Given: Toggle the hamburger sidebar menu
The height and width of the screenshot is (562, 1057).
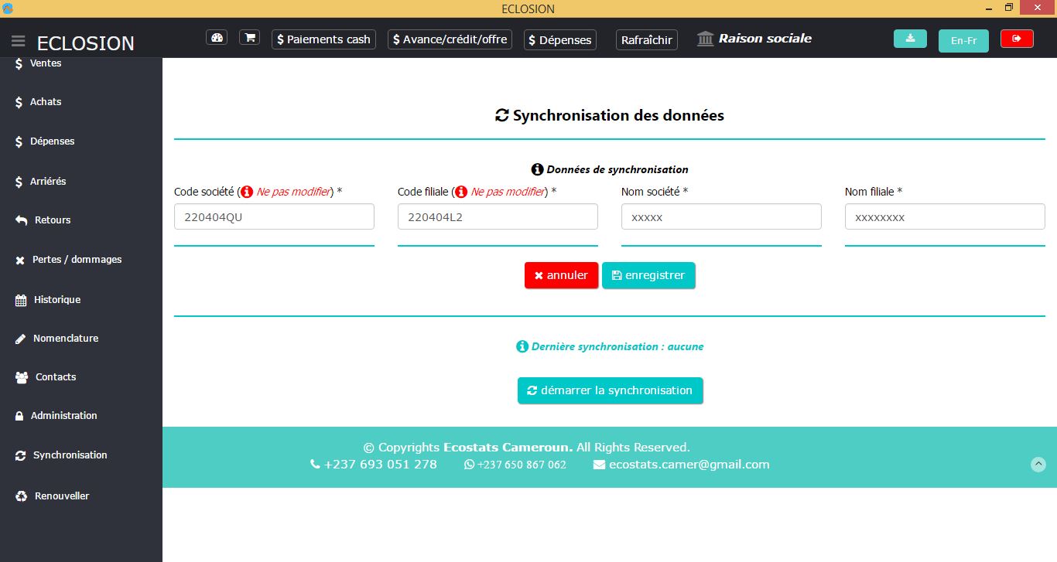Looking at the screenshot, I should coord(19,41).
